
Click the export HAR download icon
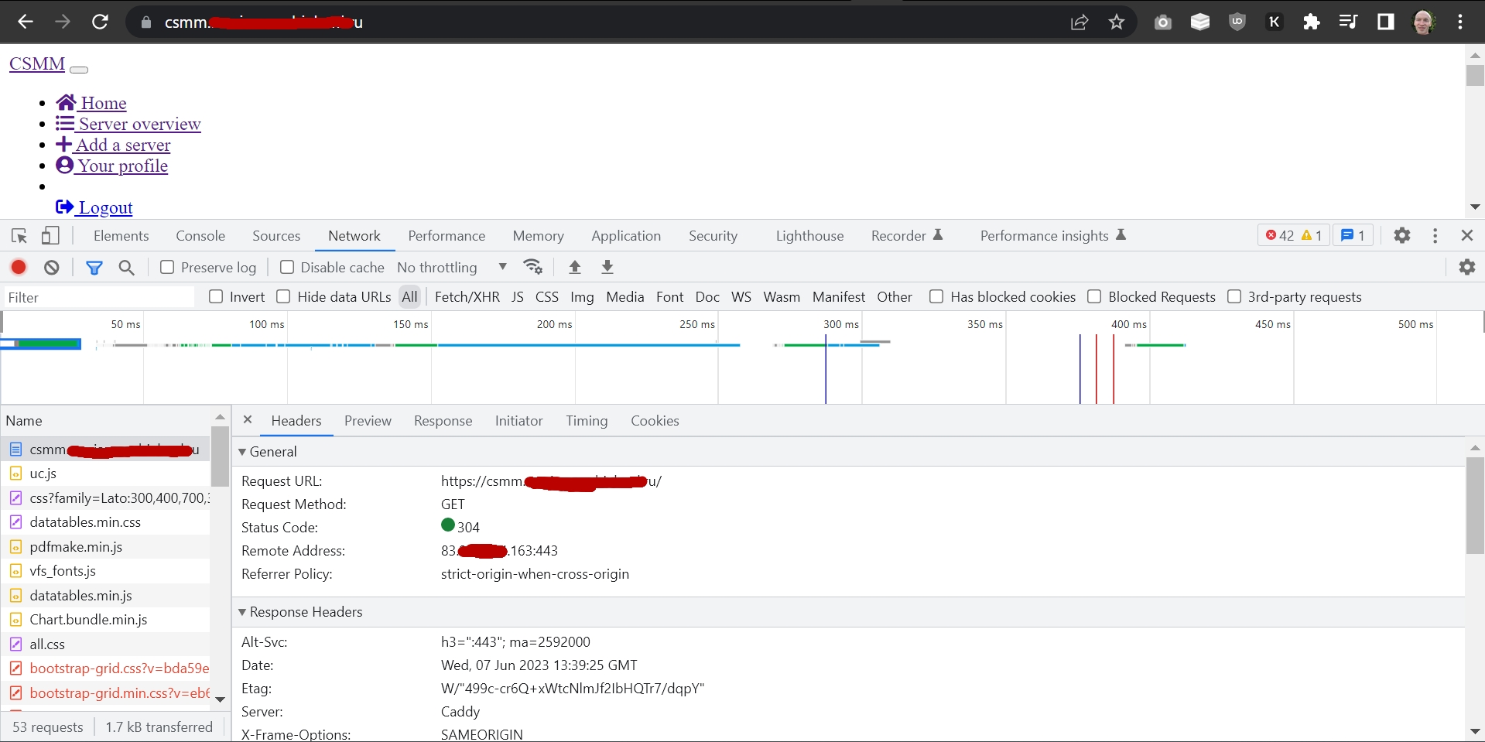607,267
